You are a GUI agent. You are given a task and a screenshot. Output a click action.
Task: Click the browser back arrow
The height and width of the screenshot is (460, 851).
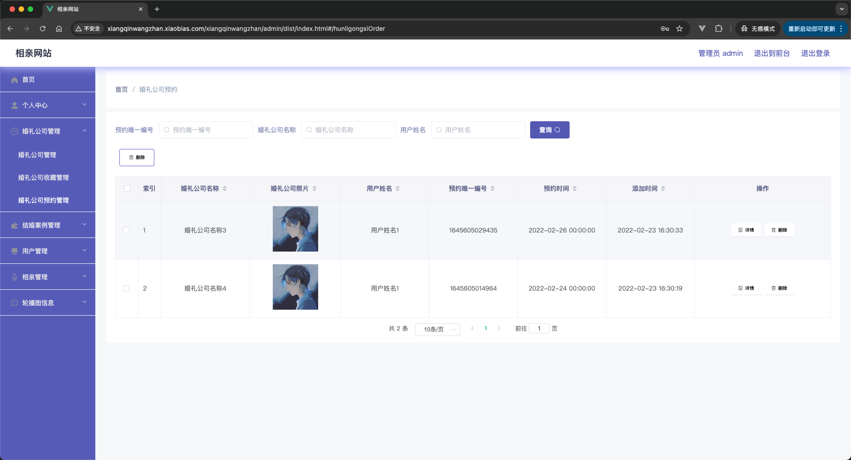(10, 29)
